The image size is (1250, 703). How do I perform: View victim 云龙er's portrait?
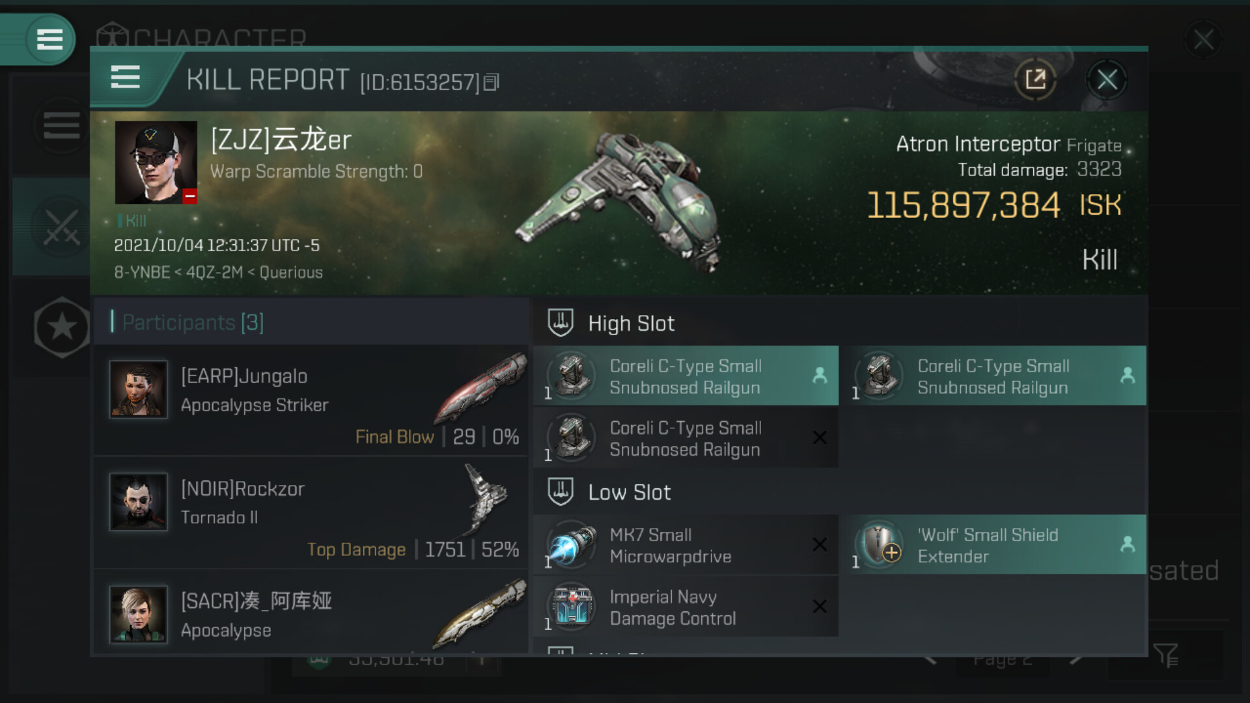tap(156, 162)
